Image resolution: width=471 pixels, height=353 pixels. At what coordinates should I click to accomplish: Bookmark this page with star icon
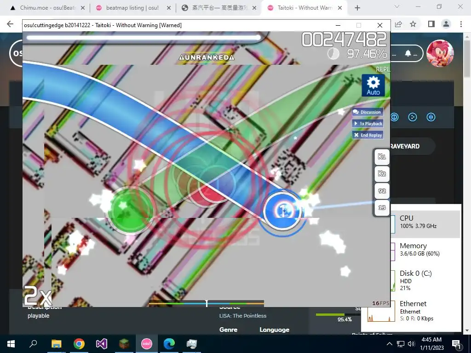[x=414, y=24]
